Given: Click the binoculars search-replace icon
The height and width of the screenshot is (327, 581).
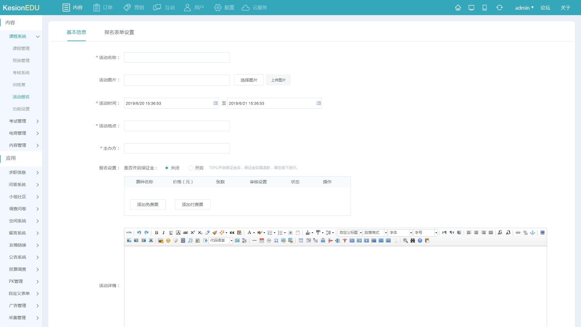Looking at the screenshot, I should coord(413,240).
